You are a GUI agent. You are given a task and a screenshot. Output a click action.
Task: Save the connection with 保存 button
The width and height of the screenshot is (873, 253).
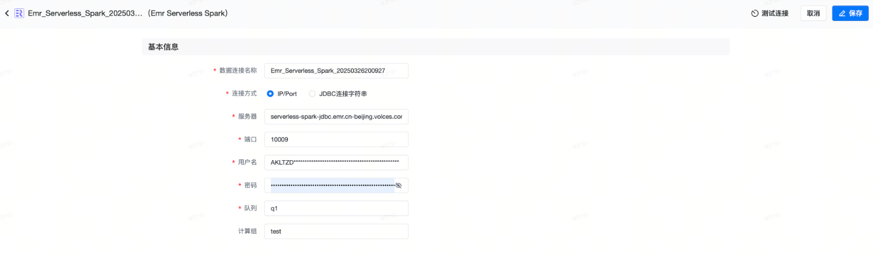point(850,13)
